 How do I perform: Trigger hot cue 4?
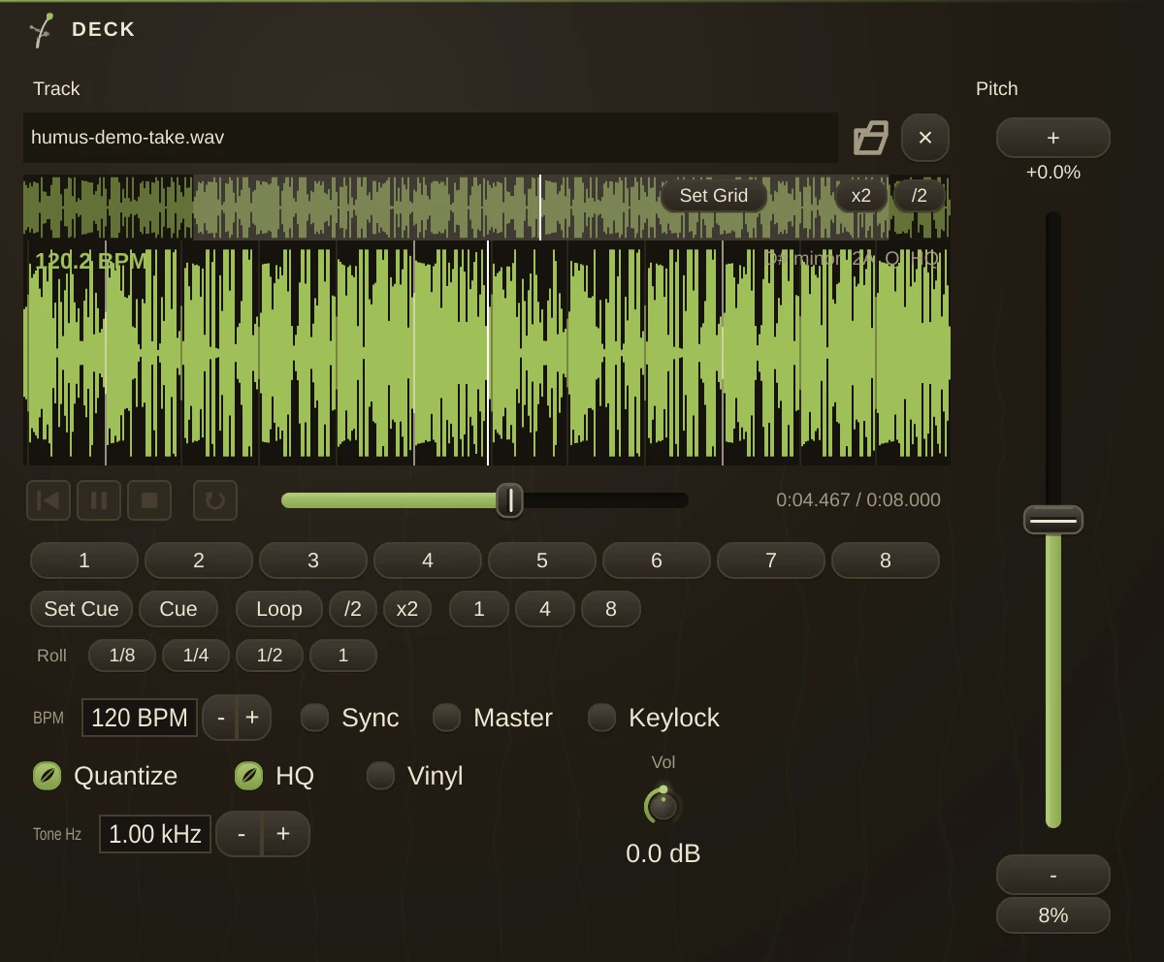click(x=428, y=561)
